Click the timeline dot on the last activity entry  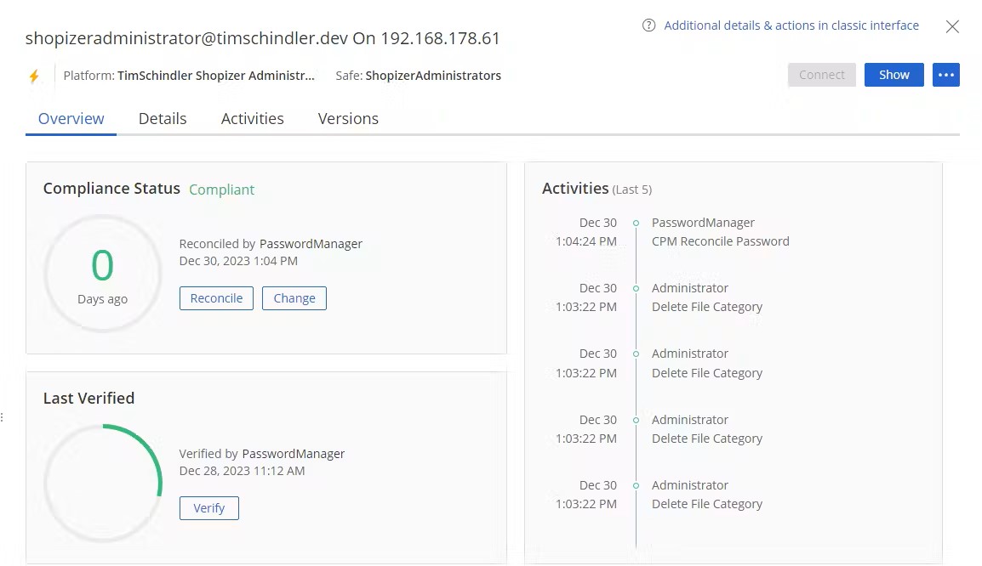pyautogui.click(x=636, y=485)
